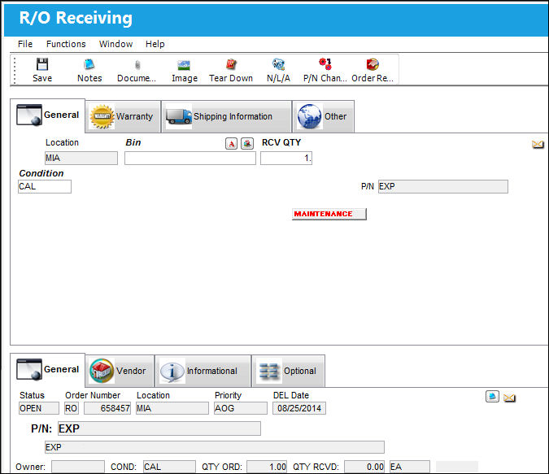This screenshot has width=549, height=474.
Task: Open the Functions menu
Action: point(66,44)
